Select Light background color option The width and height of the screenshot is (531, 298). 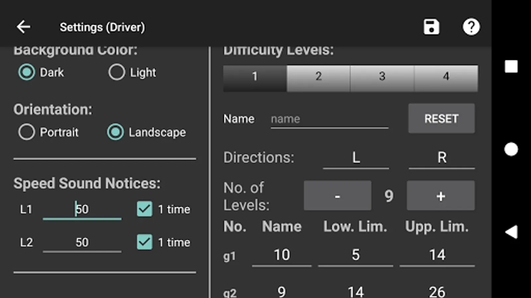tap(117, 72)
